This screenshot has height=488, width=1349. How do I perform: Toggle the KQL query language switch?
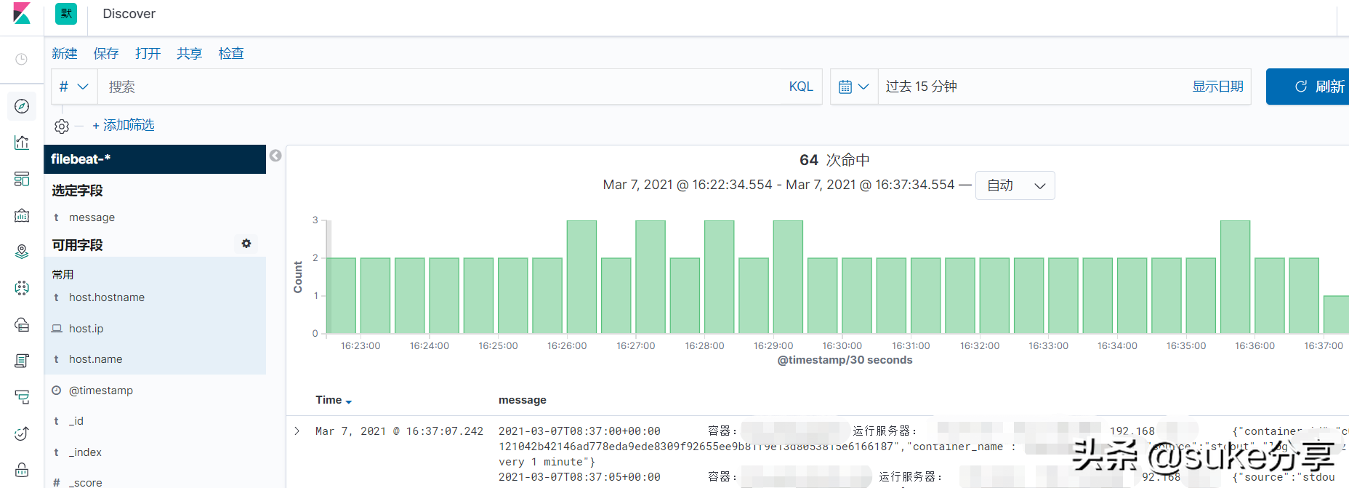pyautogui.click(x=800, y=87)
